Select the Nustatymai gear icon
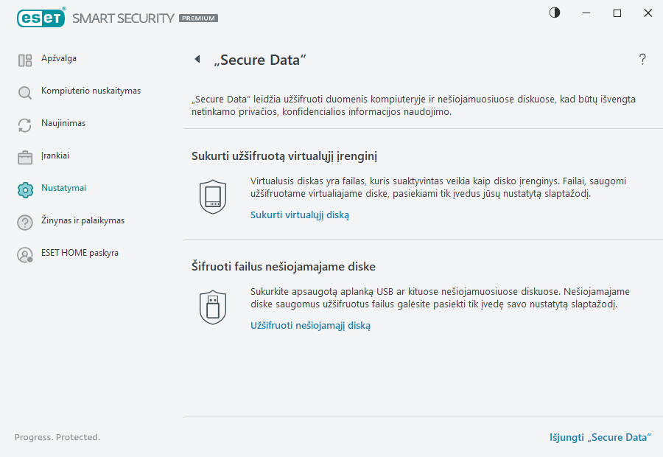The width and height of the screenshot is (663, 457). coord(24,188)
